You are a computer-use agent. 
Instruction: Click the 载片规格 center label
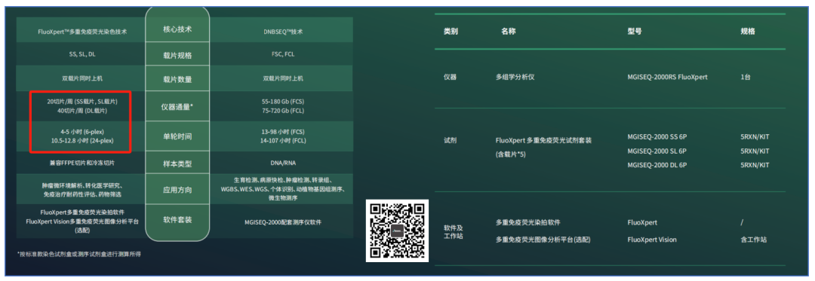[x=177, y=54]
